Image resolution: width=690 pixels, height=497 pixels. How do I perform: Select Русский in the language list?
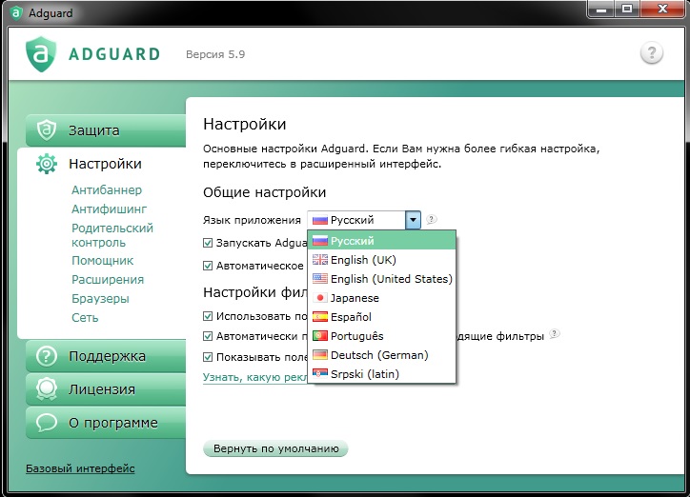pos(381,241)
